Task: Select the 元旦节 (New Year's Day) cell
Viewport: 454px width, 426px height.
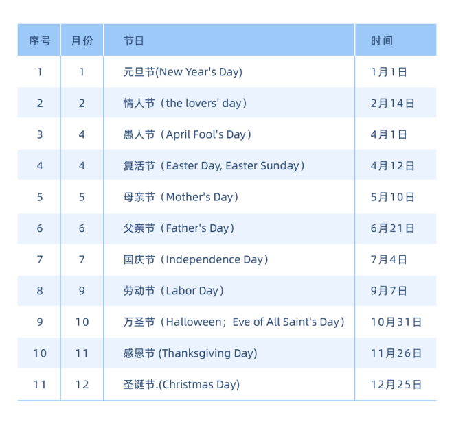Action: (x=183, y=72)
